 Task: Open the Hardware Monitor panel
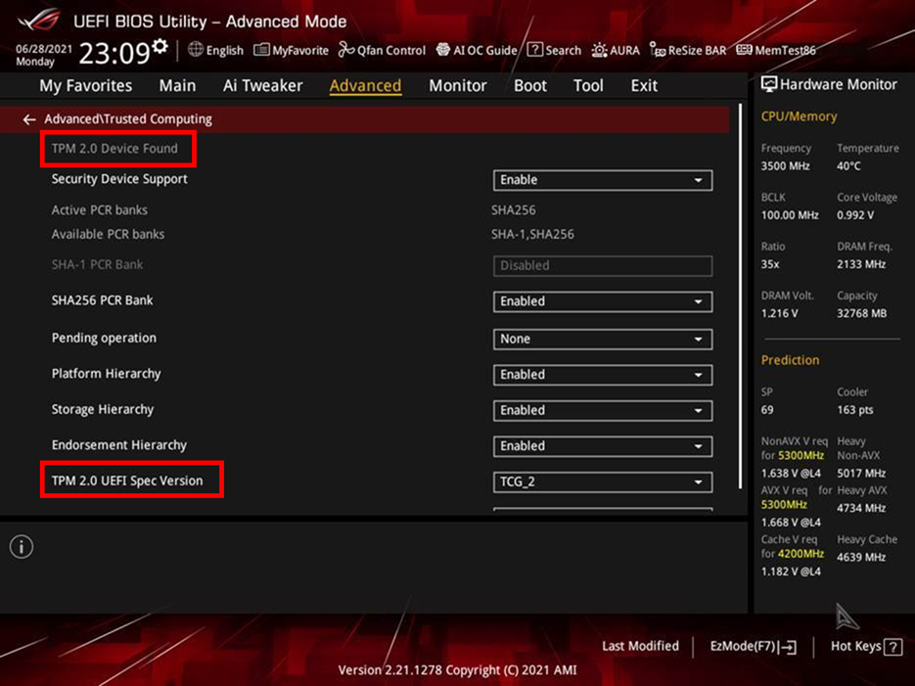[830, 84]
